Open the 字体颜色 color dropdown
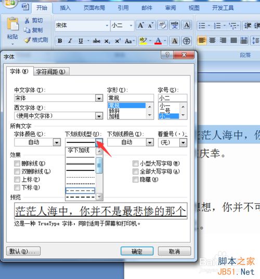The height and width of the screenshot is (279, 260). [x=57, y=142]
